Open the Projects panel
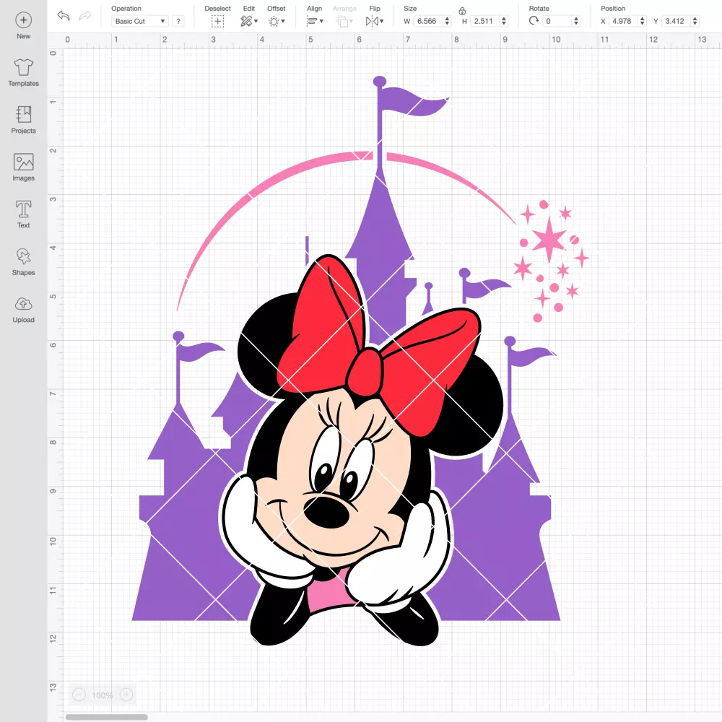The height and width of the screenshot is (722, 722). pos(24,120)
